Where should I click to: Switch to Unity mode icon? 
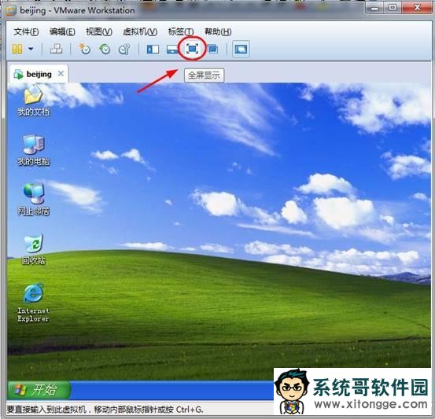(212, 50)
